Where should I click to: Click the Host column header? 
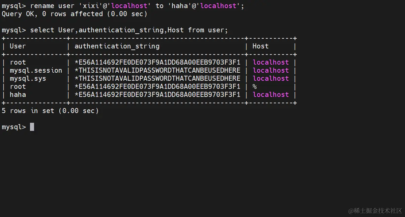click(x=260, y=46)
